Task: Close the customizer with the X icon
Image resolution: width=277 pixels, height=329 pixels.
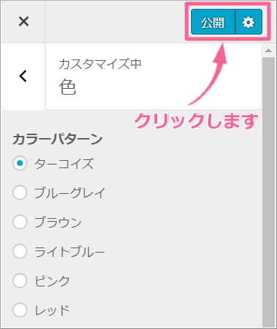Action: (x=24, y=21)
